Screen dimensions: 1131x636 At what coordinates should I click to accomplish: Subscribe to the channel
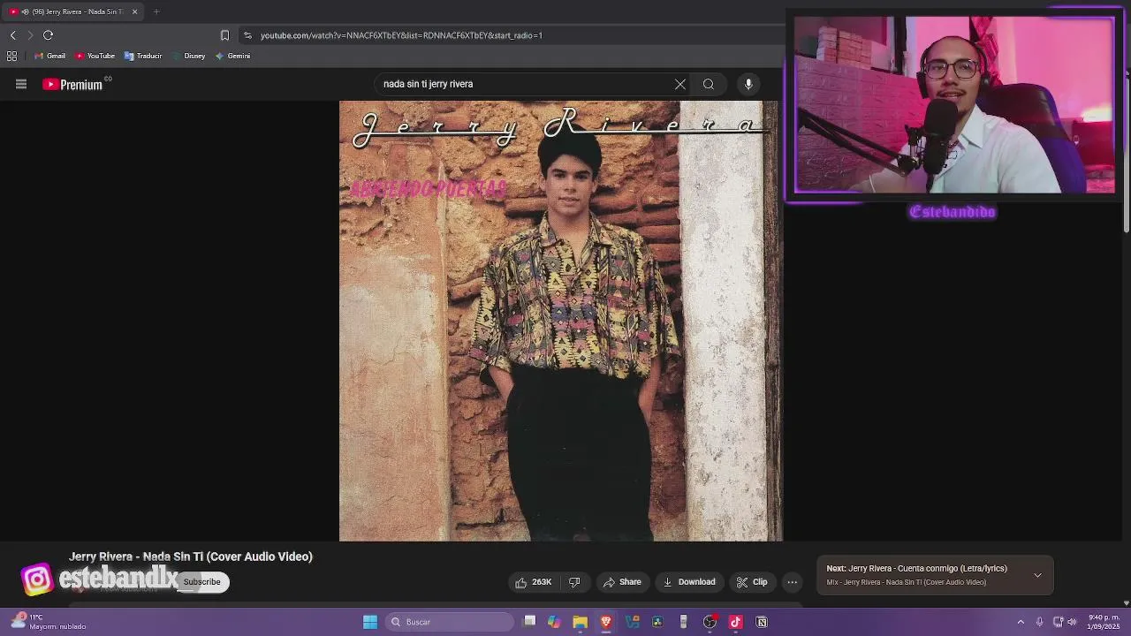tap(202, 582)
